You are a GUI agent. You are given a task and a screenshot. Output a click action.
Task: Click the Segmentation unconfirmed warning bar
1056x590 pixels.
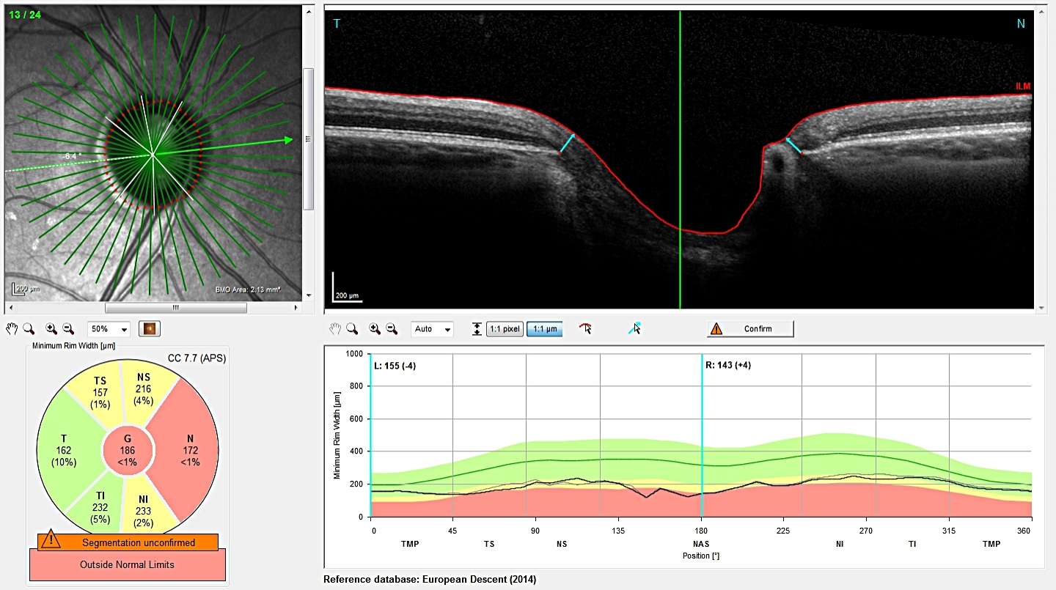(x=127, y=542)
